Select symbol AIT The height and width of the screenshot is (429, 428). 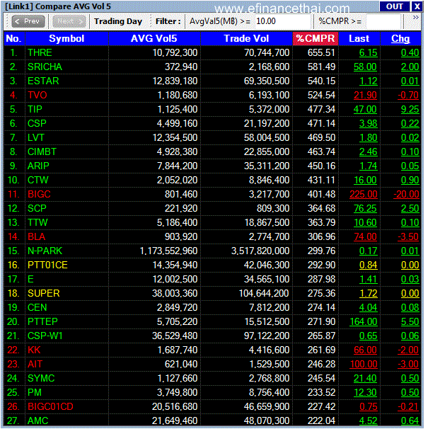35,364
